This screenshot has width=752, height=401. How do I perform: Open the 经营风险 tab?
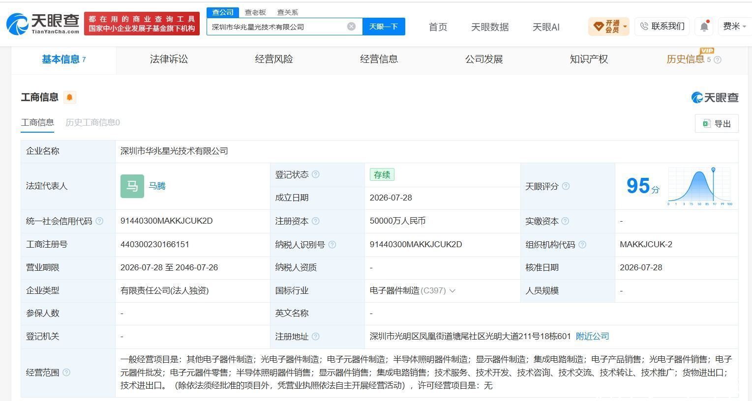(x=274, y=59)
